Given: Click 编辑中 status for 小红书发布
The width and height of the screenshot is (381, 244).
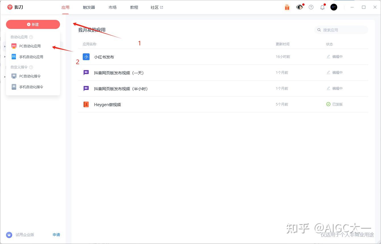Looking at the screenshot, I should 335,57.
